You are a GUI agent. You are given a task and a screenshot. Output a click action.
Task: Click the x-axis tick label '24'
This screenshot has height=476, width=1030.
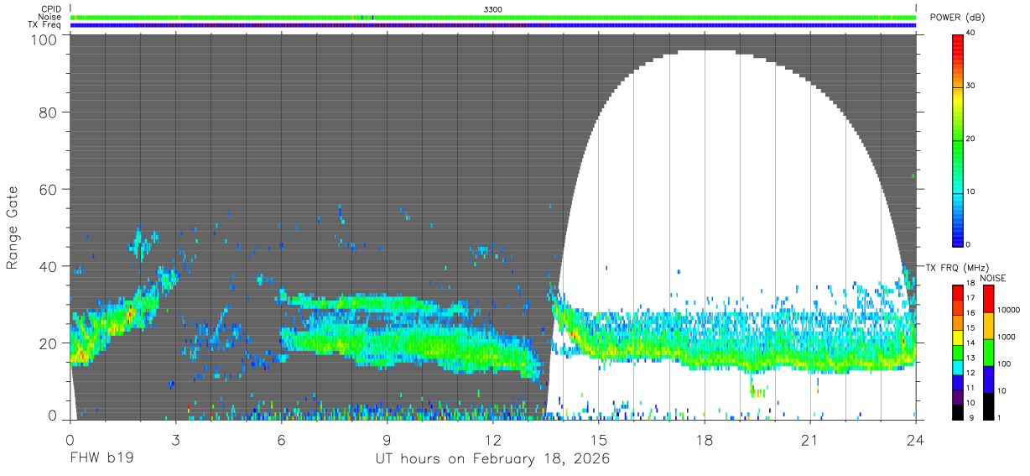pos(915,439)
